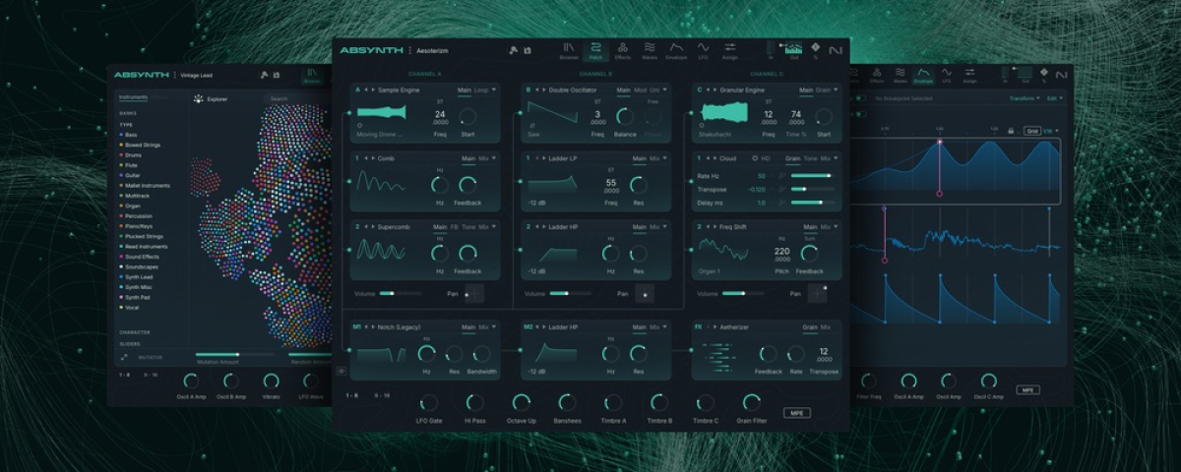The image size is (1181, 472).
Task: Toggle Channel C with the C label
Action: click(700, 89)
